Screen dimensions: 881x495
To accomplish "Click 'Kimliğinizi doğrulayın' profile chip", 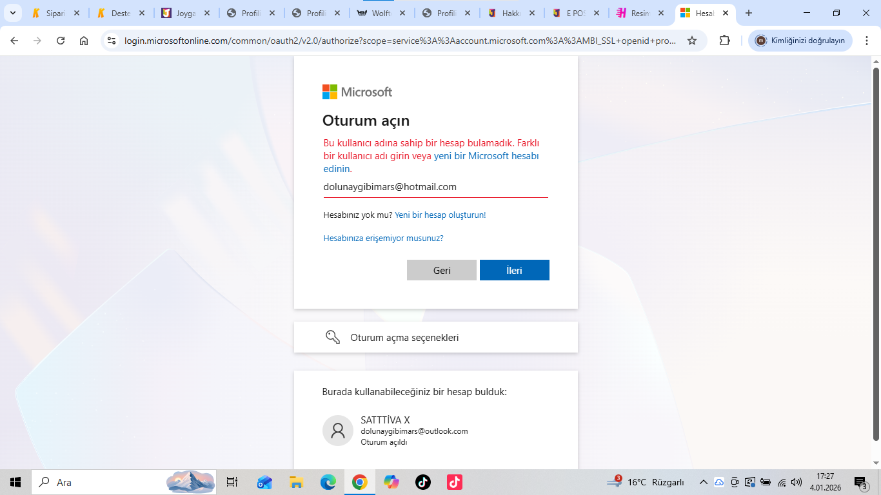I will coord(800,41).
